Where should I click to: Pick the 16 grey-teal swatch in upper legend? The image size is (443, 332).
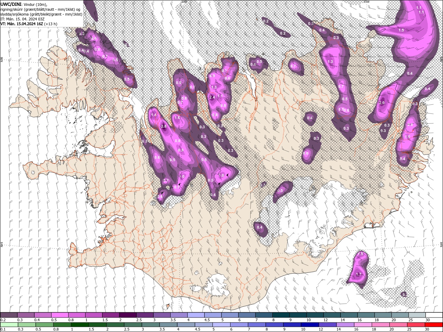pyautogui.click(x=366, y=315)
